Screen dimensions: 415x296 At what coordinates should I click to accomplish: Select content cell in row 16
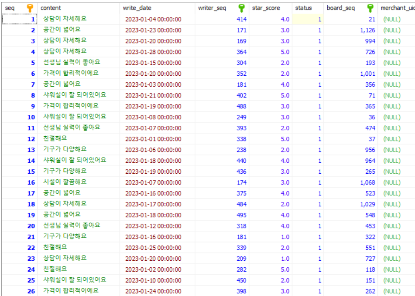coord(79,182)
